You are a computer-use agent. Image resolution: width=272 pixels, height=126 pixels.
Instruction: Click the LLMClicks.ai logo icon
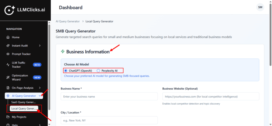[10, 10]
